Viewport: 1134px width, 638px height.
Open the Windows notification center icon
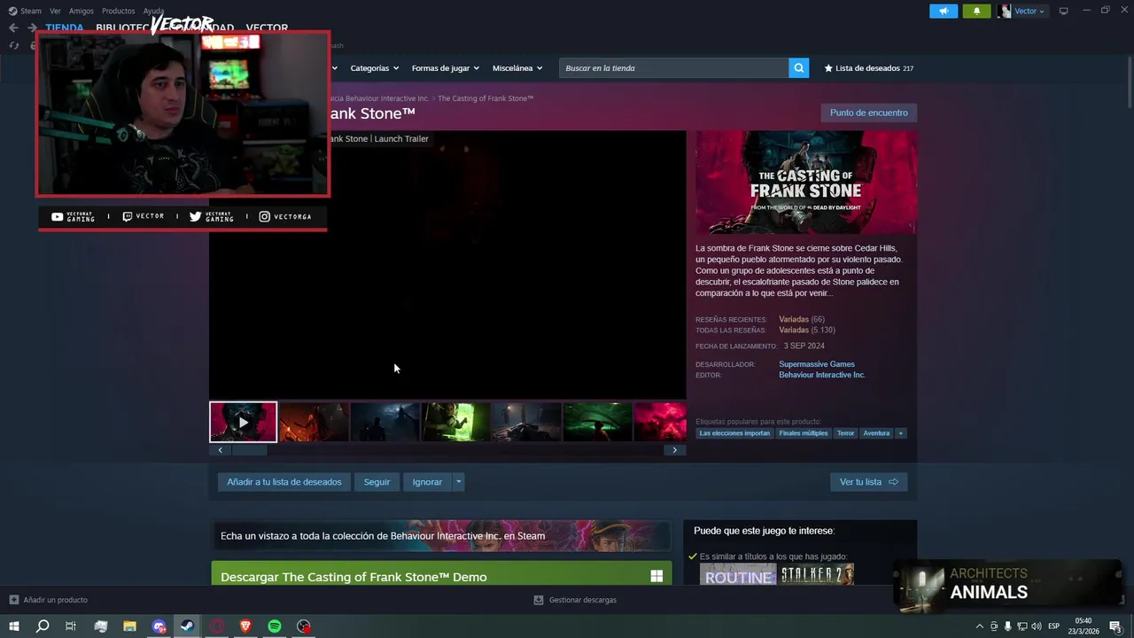1118,626
